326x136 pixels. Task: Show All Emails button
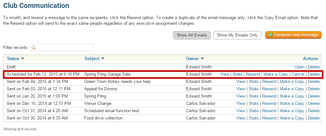(x=192, y=35)
